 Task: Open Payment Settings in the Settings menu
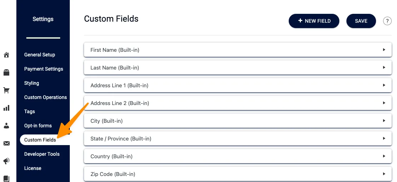tap(43, 69)
